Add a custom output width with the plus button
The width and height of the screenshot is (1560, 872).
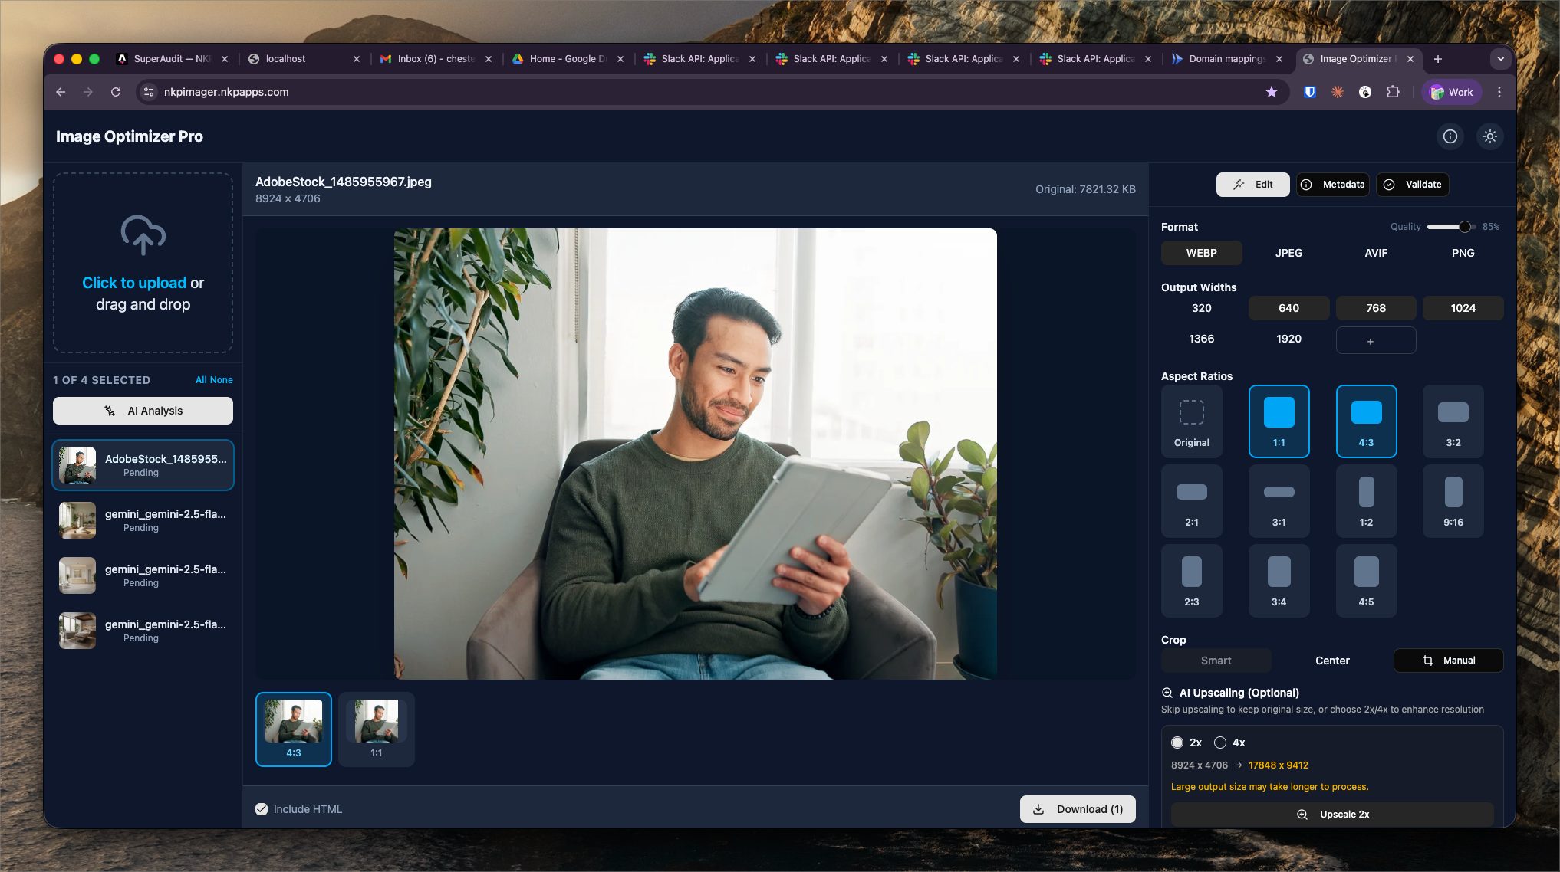1375,340
